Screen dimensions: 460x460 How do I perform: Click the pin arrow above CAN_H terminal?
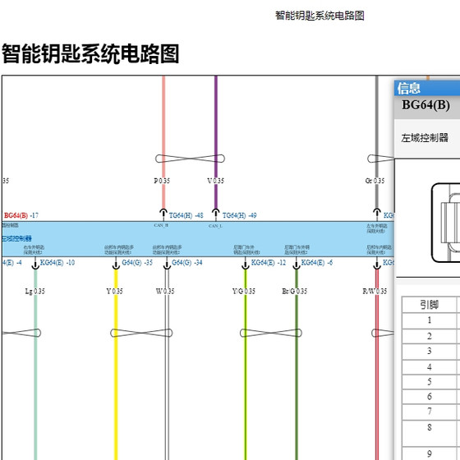pos(163,214)
